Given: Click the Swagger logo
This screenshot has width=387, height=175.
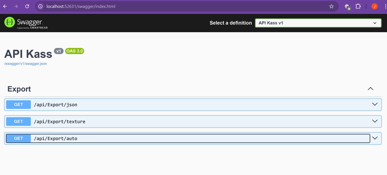Looking at the screenshot, I should pos(26,23).
